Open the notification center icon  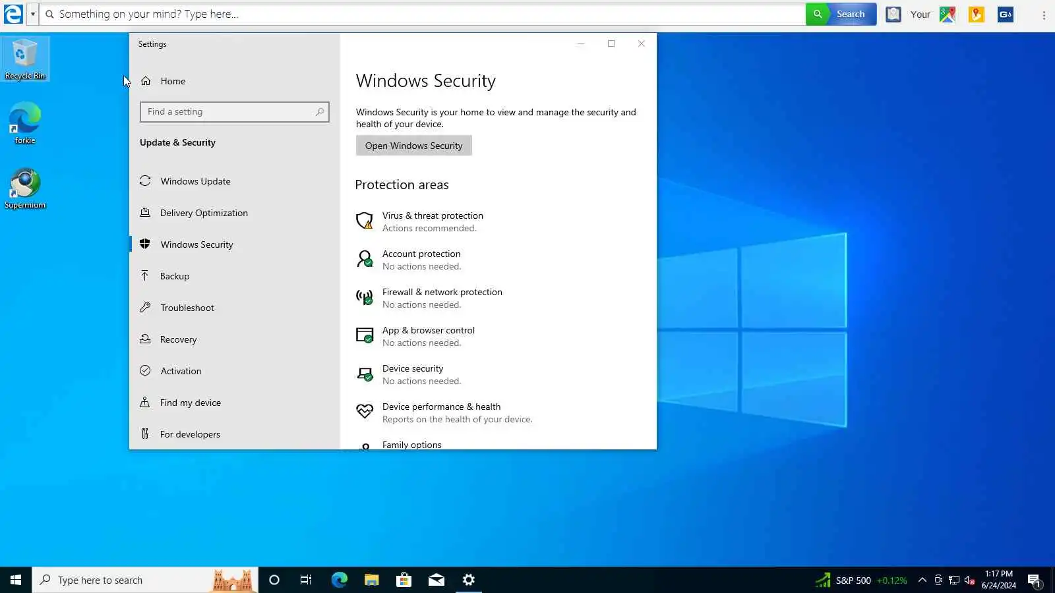click(1034, 580)
